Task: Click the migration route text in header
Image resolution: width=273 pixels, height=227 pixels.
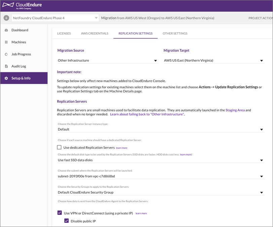Action: click(158, 18)
